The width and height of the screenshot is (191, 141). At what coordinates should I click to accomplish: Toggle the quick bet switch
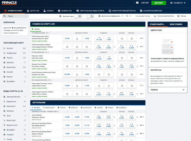pyautogui.click(x=78, y=16)
